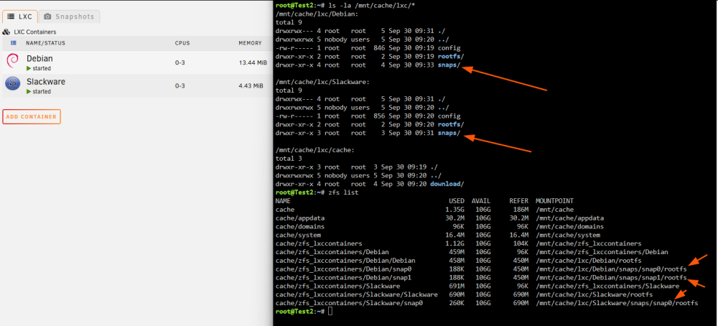Viewport: 718px width, 326px height.
Task: Click 'snaps/' in the Slackware directory listing
Action: point(449,134)
